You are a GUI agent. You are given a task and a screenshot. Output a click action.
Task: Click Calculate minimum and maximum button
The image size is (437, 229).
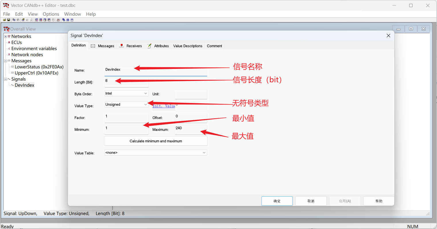pyautogui.click(x=156, y=141)
